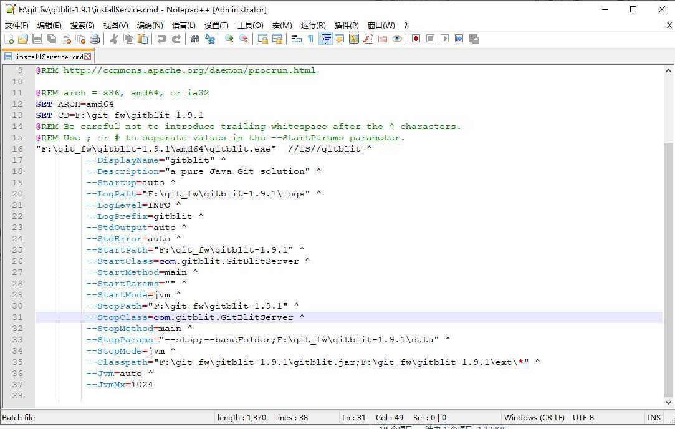Click the commons.apache.org procrun link
Screen dimensions: 675x429
point(189,70)
